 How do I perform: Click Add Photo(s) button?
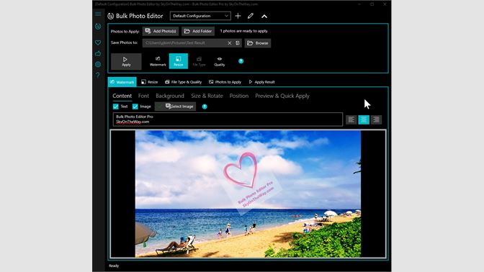(161, 31)
